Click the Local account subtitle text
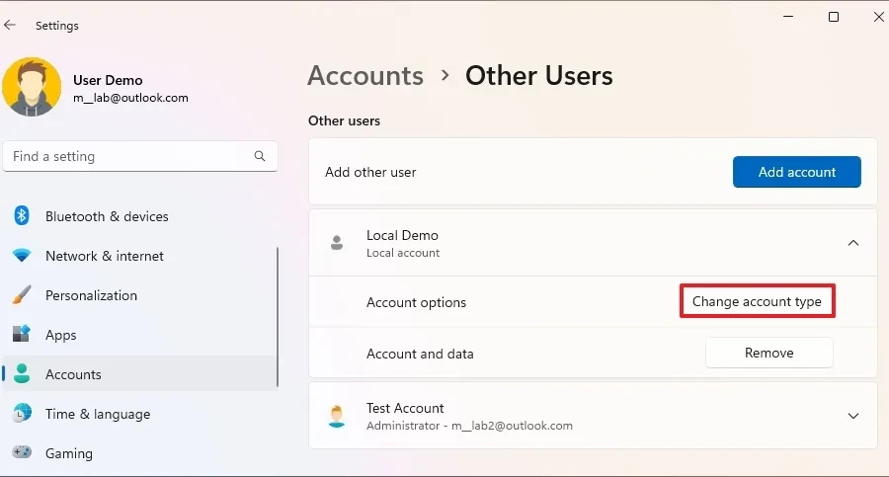Viewport: 889px width, 477px height. coord(403,253)
